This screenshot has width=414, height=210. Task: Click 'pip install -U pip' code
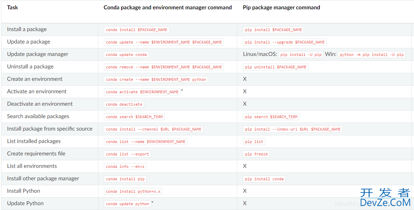coord(301,55)
